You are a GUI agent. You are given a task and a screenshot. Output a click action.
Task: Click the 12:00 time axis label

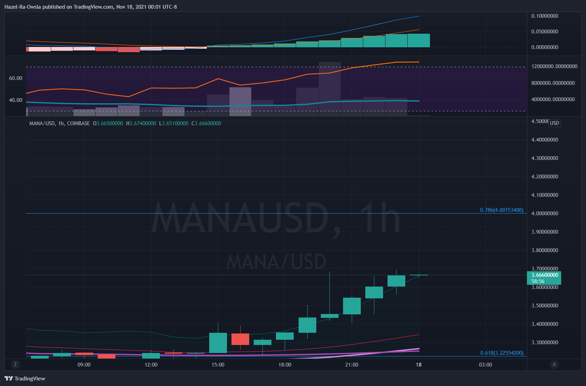[151, 364]
